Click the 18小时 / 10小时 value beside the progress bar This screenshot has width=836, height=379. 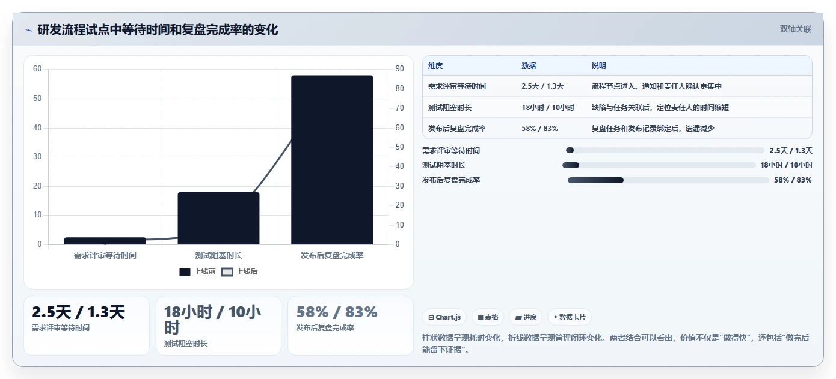786,165
